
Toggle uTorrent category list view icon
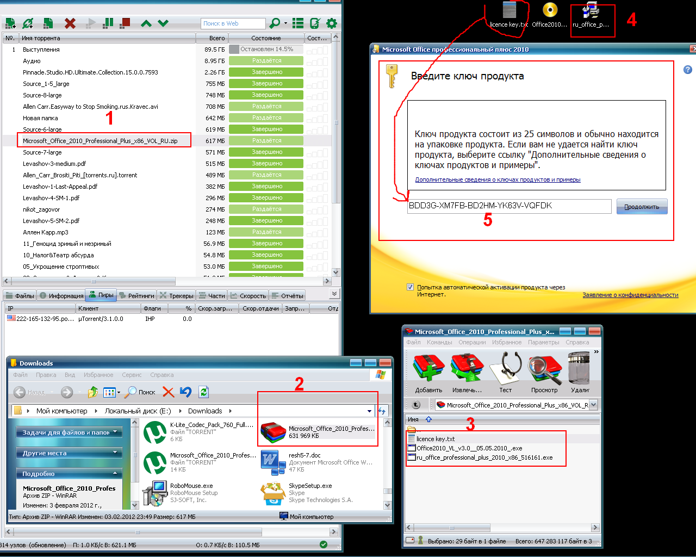(298, 23)
